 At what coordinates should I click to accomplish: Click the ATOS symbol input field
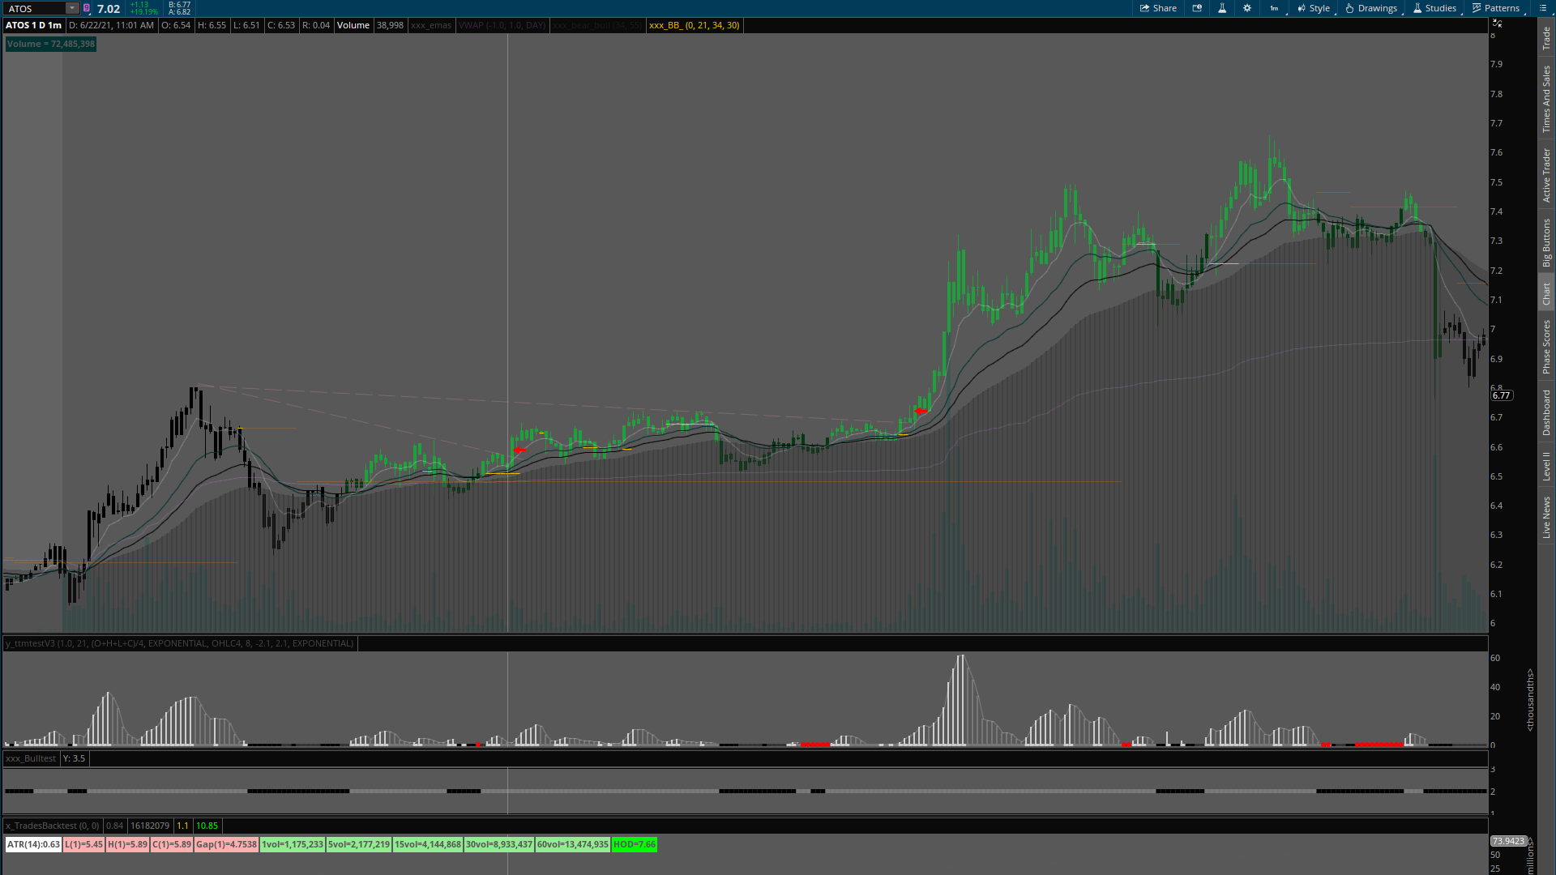tap(34, 9)
